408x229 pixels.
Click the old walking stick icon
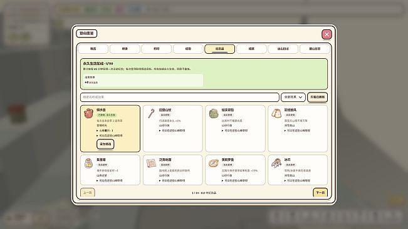click(x=151, y=113)
